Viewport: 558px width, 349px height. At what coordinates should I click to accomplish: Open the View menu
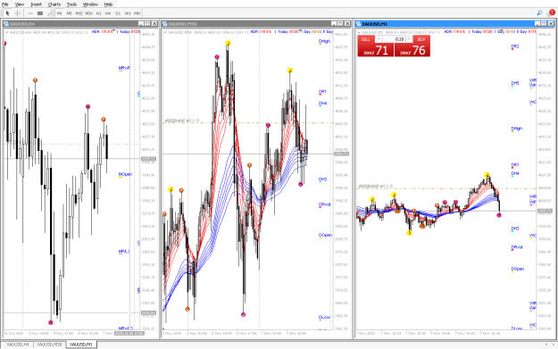pos(20,4)
